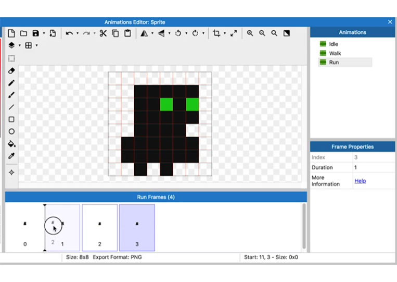
Task: Click the Run Frames (4) header
Action: coord(156,197)
